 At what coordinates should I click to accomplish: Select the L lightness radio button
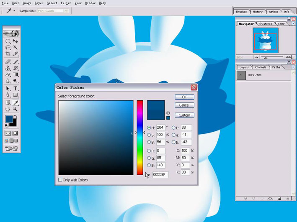tap(173, 128)
